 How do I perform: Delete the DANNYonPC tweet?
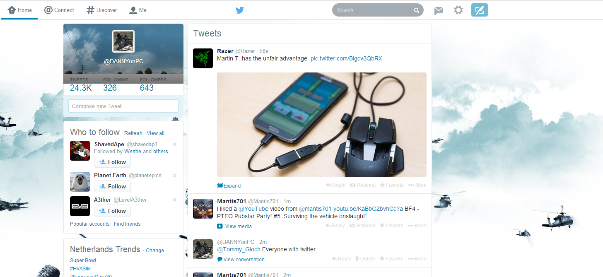tap(365, 259)
